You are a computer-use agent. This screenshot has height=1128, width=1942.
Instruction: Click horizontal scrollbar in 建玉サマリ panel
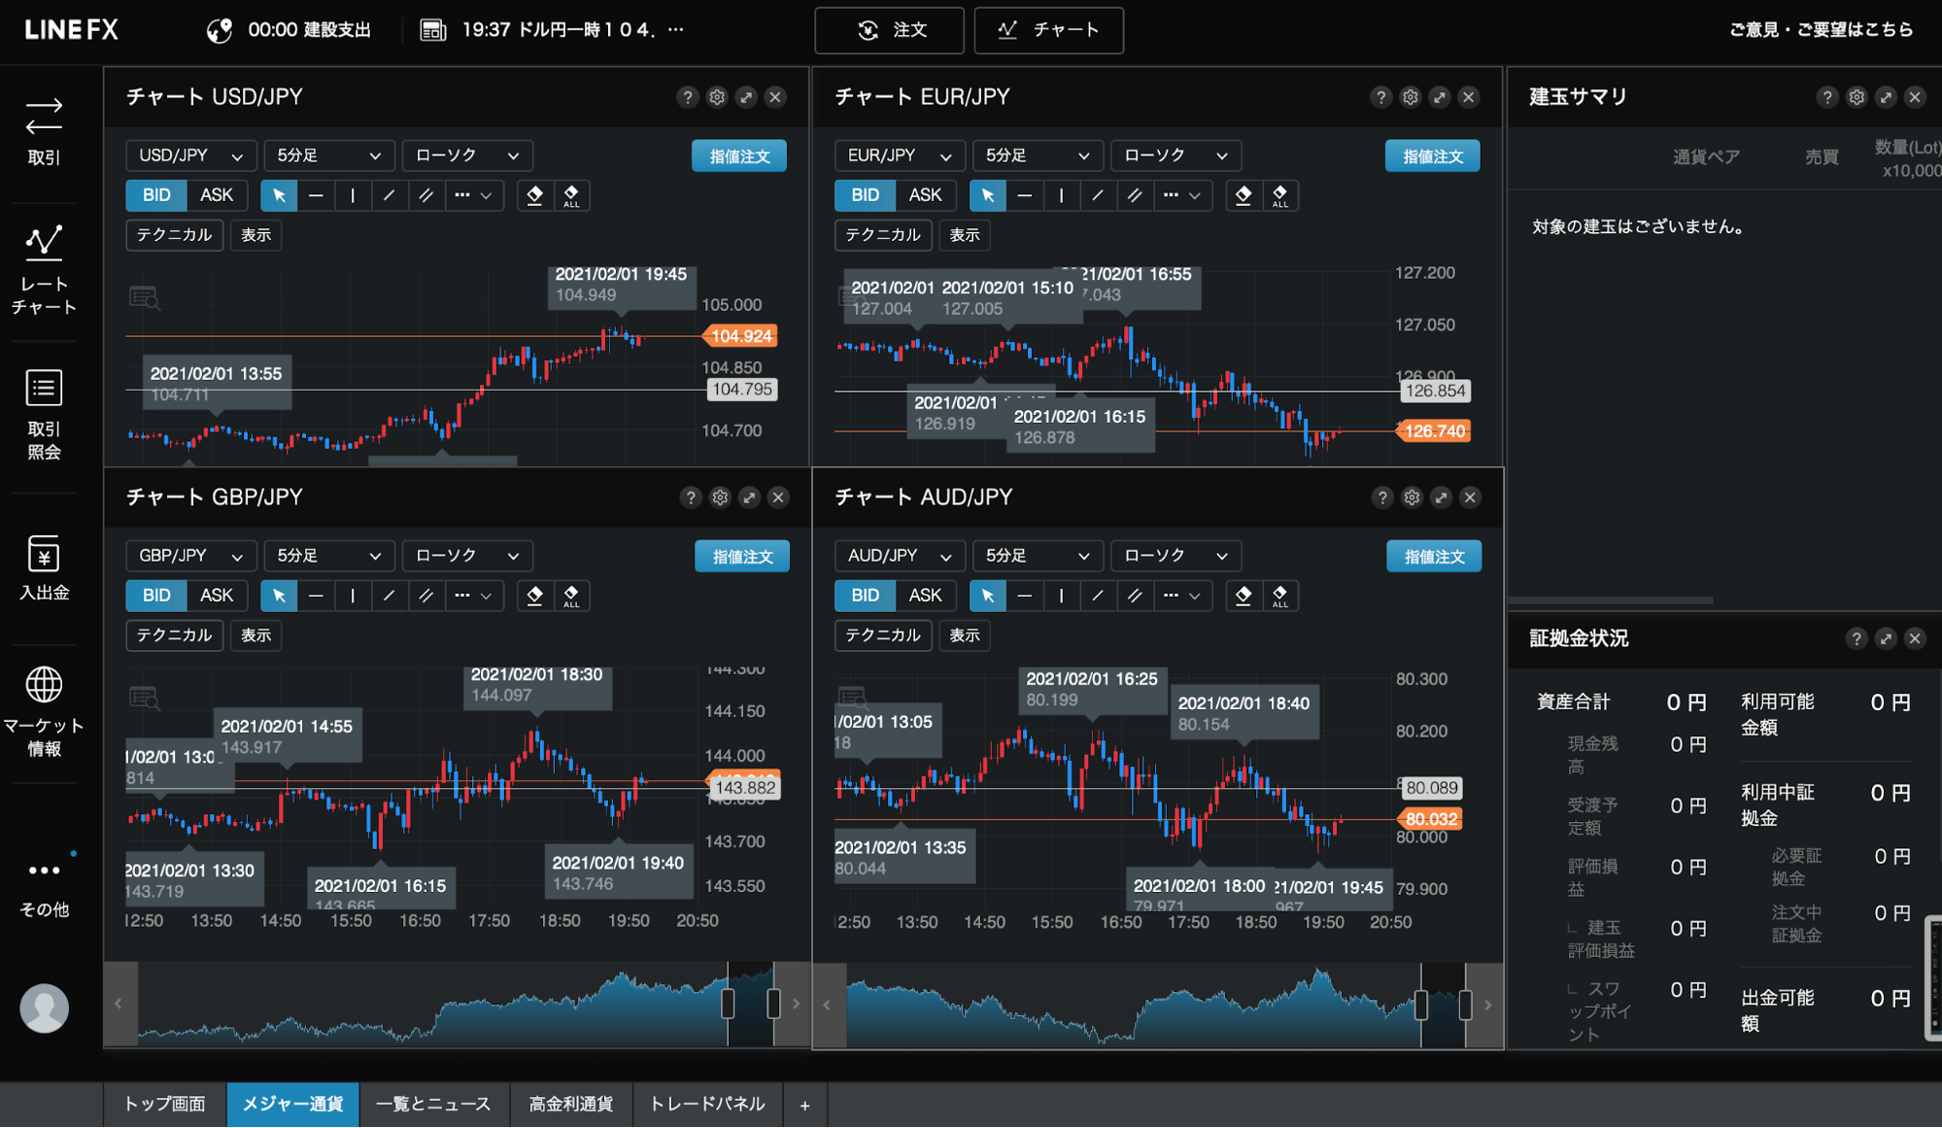pos(1611,600)
